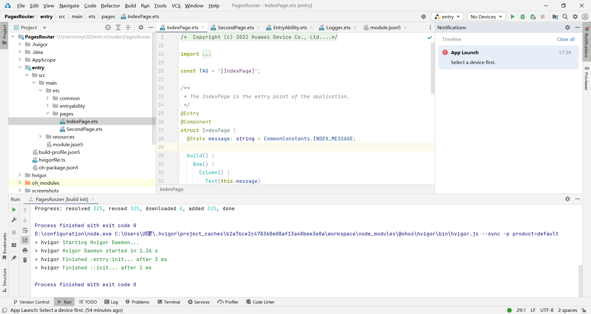Screen dimensions: 591x314
Task: Show recent tabs list three-dot menu
Action: tap(430, 27)
